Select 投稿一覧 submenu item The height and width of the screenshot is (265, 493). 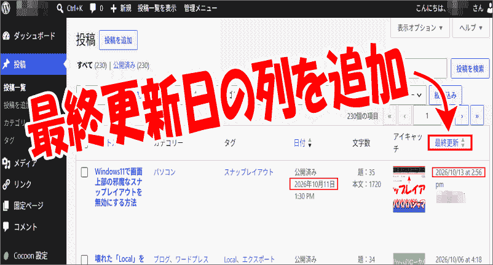[x=15, y=88]
